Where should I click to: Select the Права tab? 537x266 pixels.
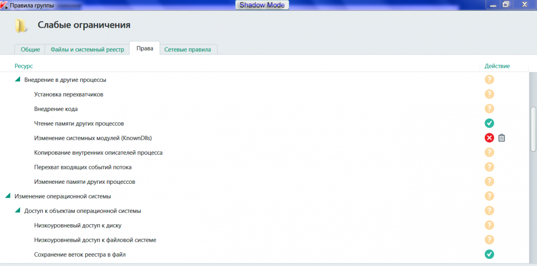[145, 48]
